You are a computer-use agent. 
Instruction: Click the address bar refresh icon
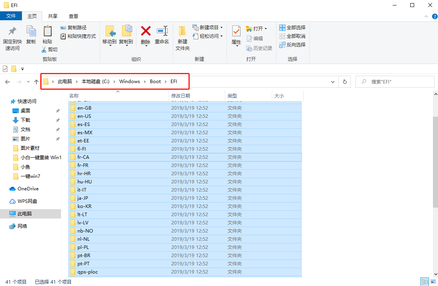[345, 82]
